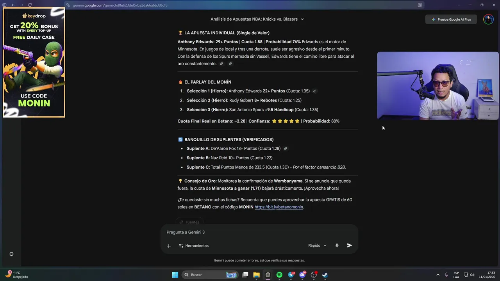Open the circular app icon before Steam
The width and height of the screenshot is (500, 281).
click(314, 275)
